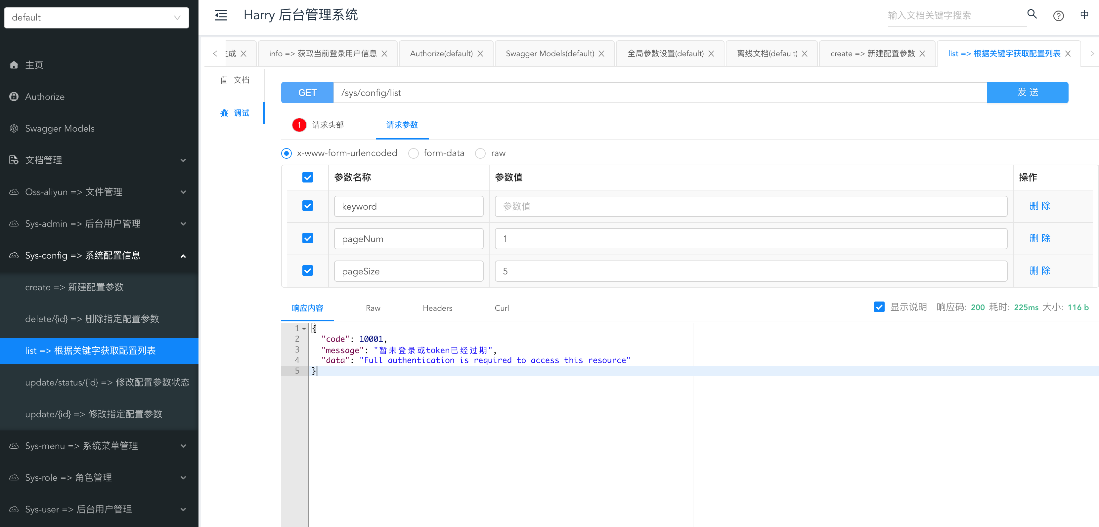Select the form-data radio button
The height and width of the screenshot is (527, 1099).
coord(414,153)
